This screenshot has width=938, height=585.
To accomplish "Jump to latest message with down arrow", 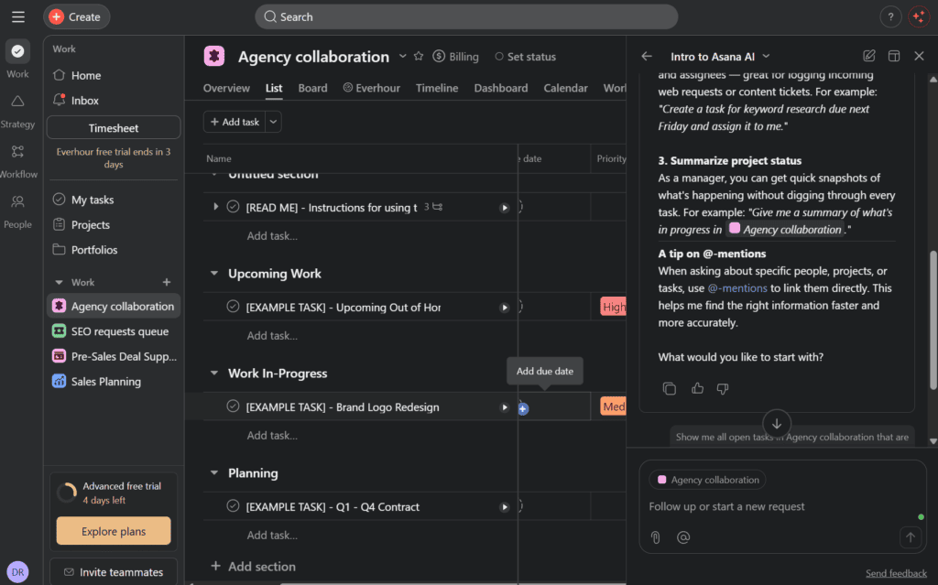I will 777,424.
